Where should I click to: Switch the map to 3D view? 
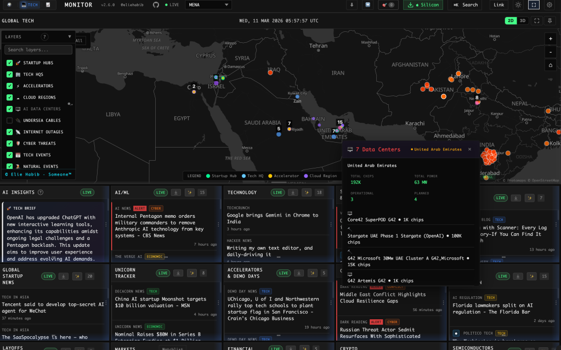[523, 20]
